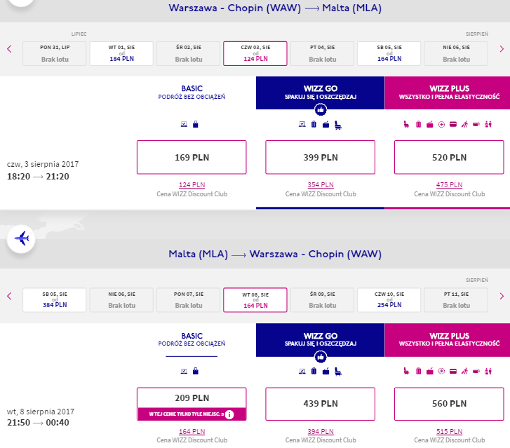Open outbound BASIC fare header
The height and width of the screenshot is (448, 510).
192,93
